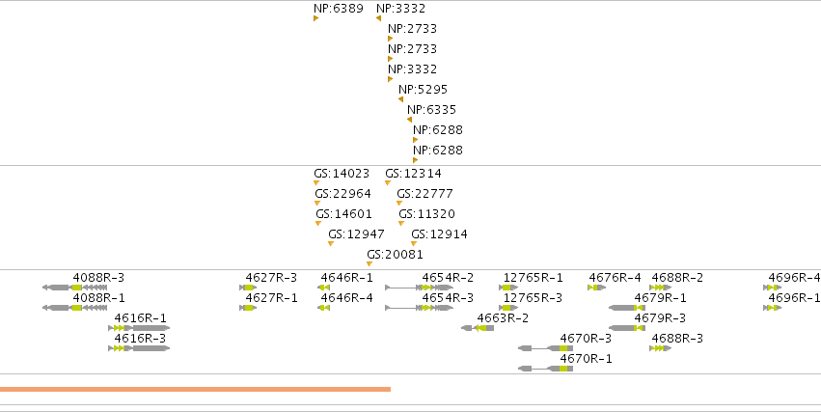The width and height of the screenshot is (821, 412).
Task: Click the GS:11320 triangle marker
Action: (x=401, y=224)
